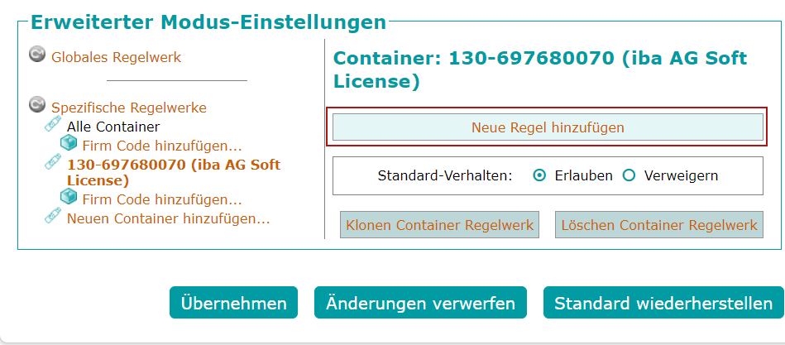The height and width of the screenshot is (345, 785).
Task: Open Globales Regelwerk in the tree
Action: click(116, 57)
